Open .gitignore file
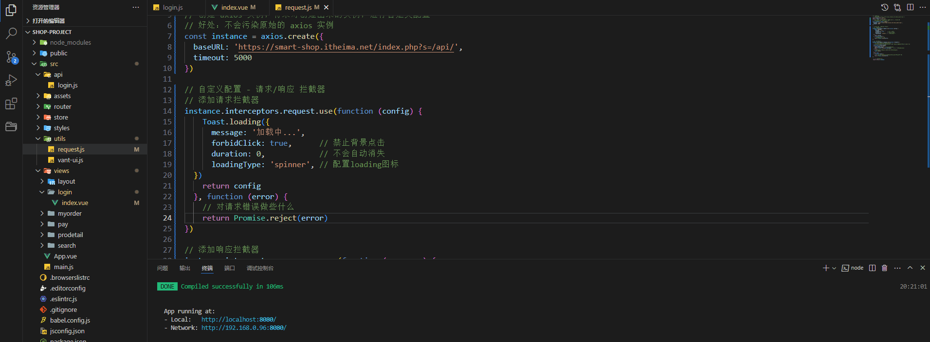 tap(85, 309)
